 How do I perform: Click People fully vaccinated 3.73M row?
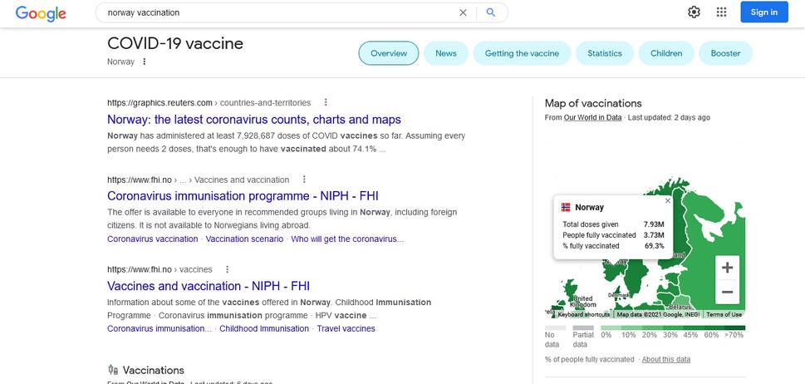pyautogui.click(x=613, y=235)
